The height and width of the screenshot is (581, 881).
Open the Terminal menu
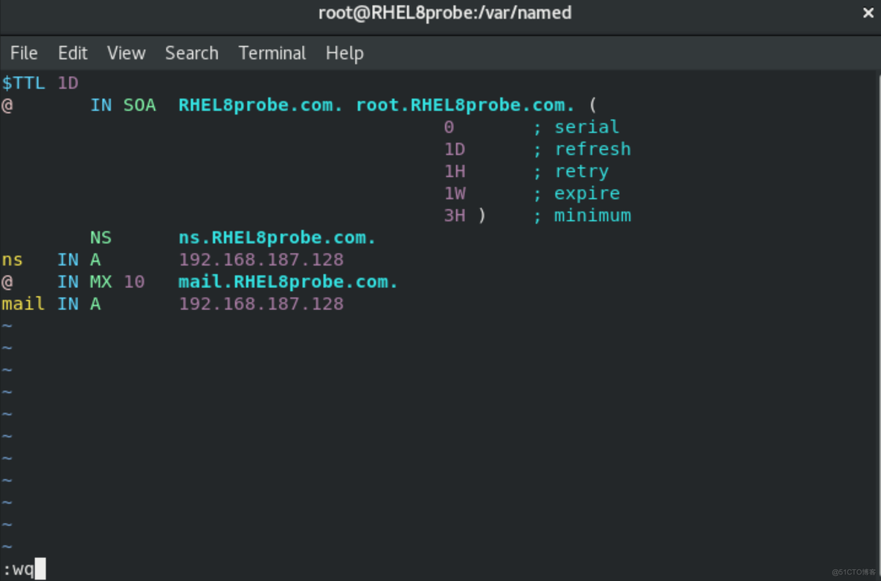272,54
